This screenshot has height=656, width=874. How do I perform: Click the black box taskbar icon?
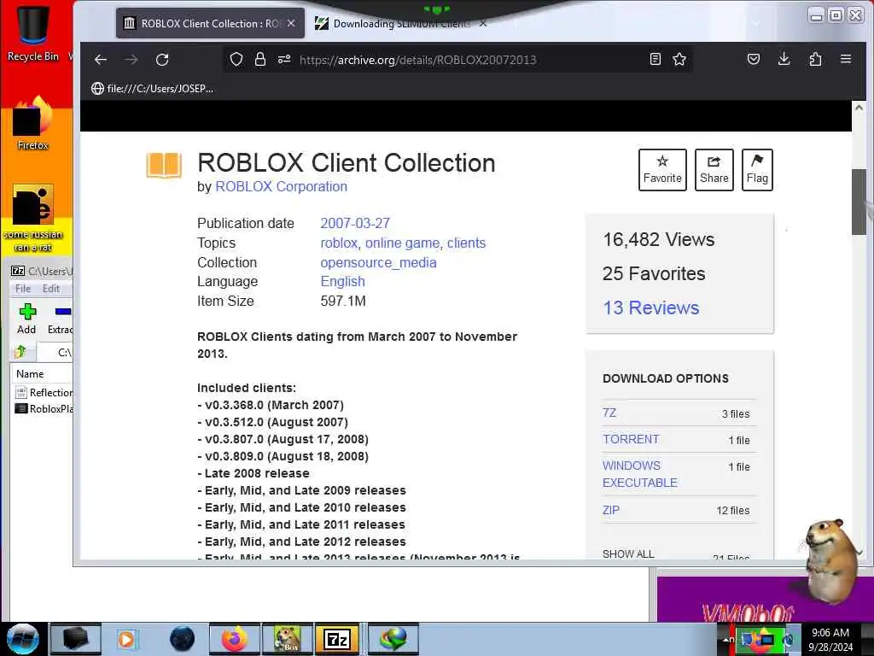point(76,639)
